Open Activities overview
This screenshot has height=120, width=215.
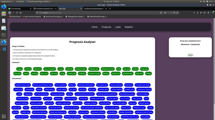click(20, 2)
